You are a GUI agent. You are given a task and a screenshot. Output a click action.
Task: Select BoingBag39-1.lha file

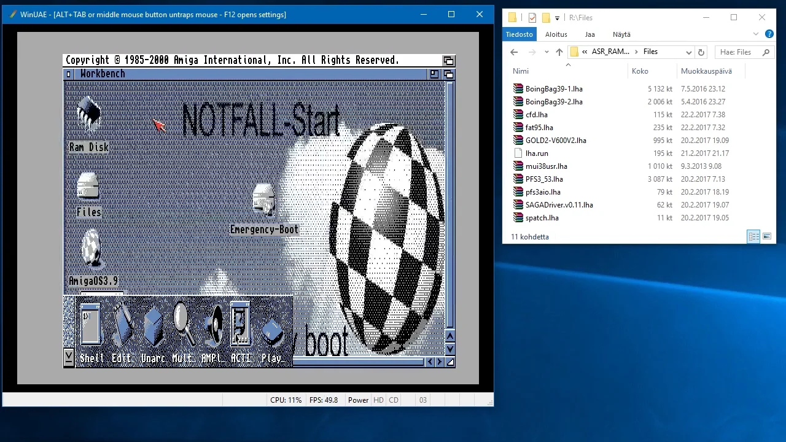click(554, 89)
